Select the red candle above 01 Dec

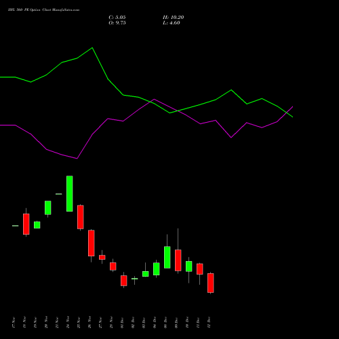(124, 281)
